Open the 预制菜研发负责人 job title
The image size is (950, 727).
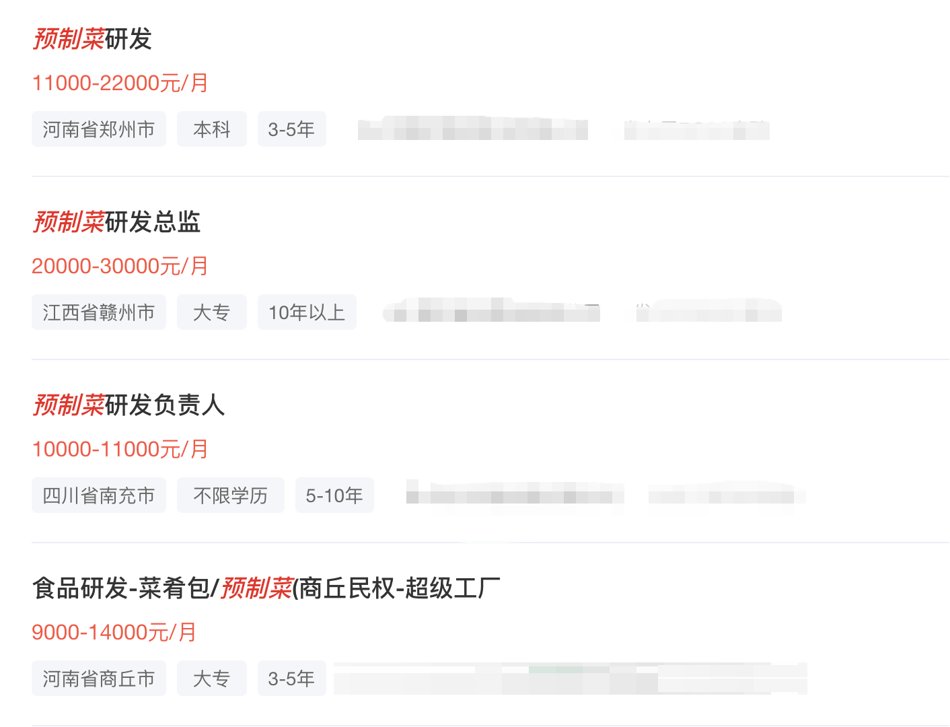129,405
